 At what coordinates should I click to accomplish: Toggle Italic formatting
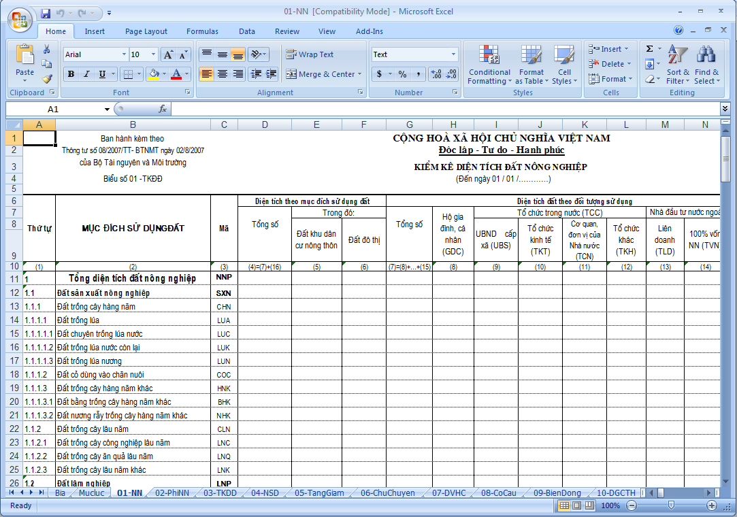(86, 74)
